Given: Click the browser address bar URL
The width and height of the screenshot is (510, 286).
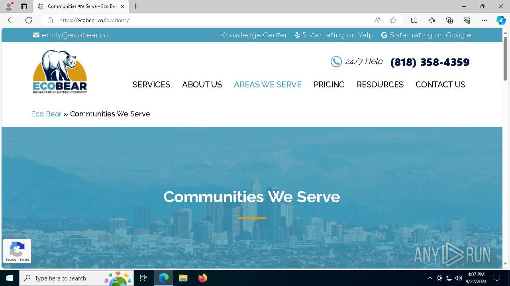Looking at the screenshot, I should (x=94, y=20).
